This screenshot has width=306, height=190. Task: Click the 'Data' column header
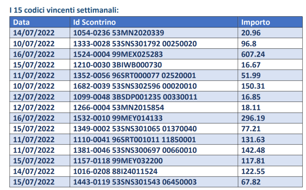[x=22, y=23]
